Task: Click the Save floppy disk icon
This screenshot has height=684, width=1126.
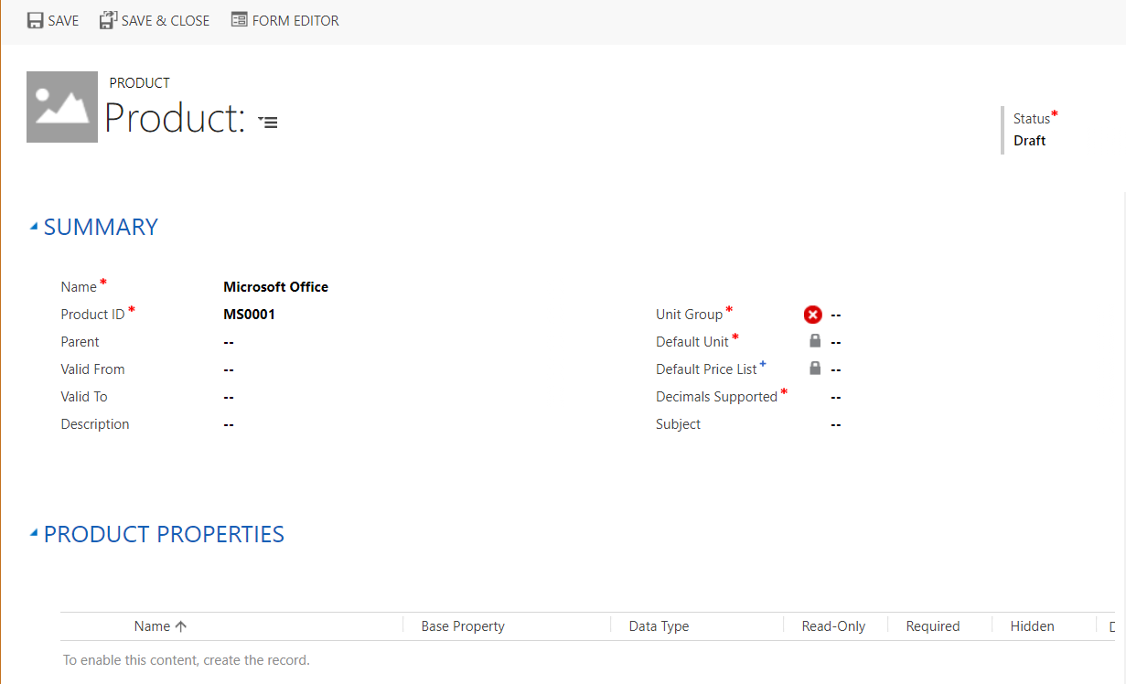Action: (x=36, y=20)
